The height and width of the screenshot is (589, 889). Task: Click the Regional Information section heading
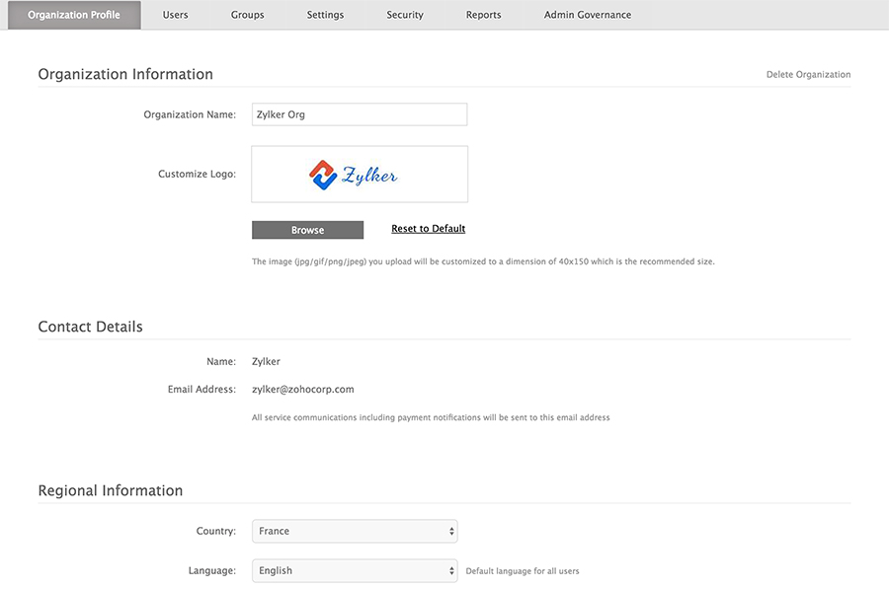tap(110, 490)
